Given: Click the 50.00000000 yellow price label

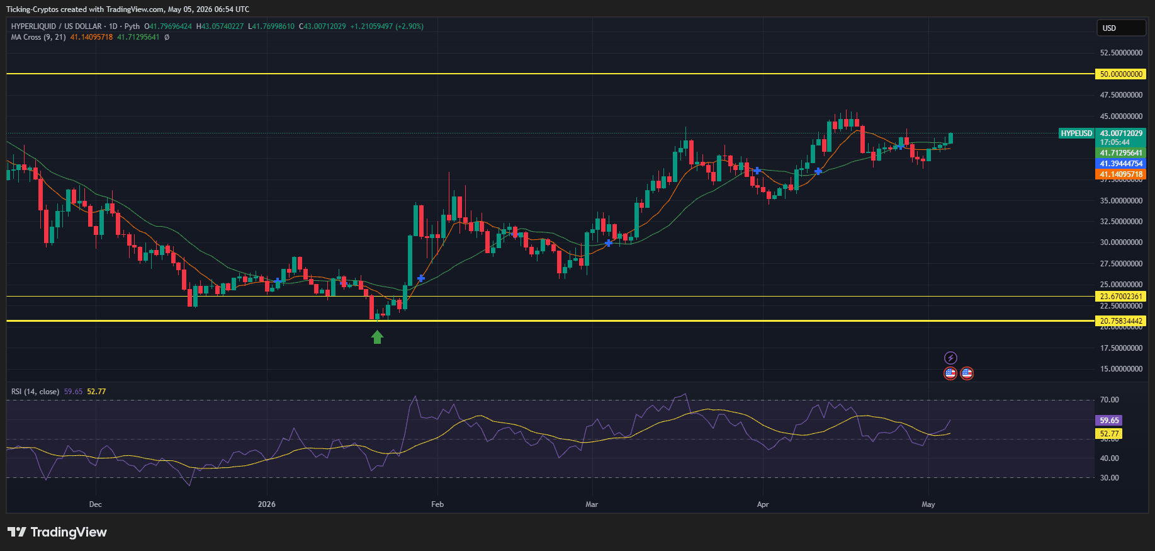Looking at the screenshot, I should click(1121, 74).
